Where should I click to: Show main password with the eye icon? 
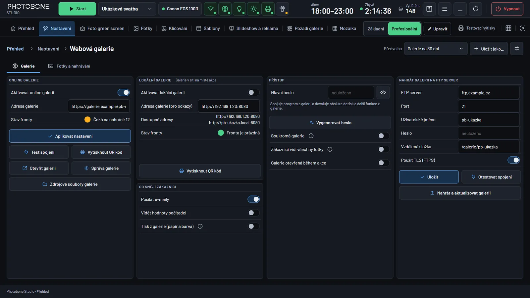coord(383,93)
